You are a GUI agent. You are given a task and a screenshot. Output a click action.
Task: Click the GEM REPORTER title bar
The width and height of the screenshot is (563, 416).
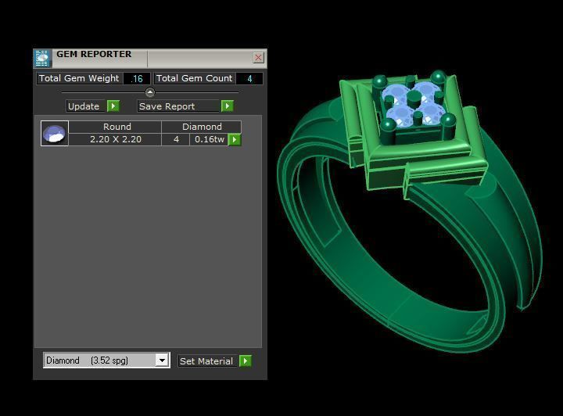(150, 58)
